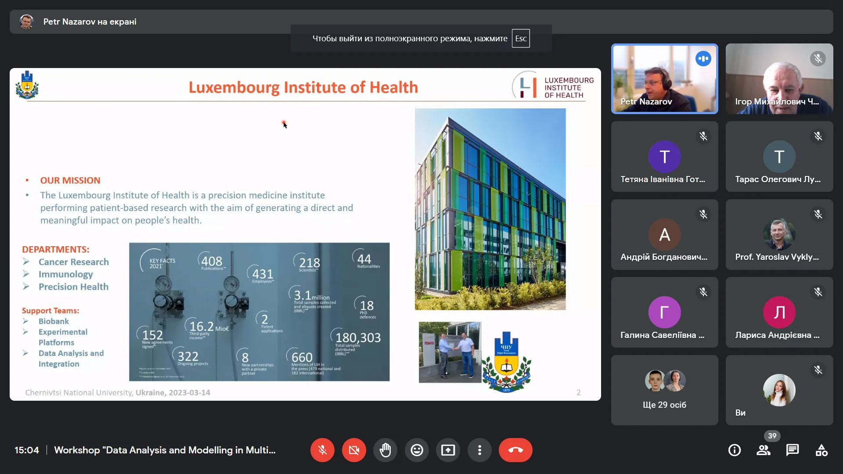The height and width of the screenshot is (474, 843).
Task: Click muted mic icon on Галина Савеліївна tile
Action: tap(703, 292)
